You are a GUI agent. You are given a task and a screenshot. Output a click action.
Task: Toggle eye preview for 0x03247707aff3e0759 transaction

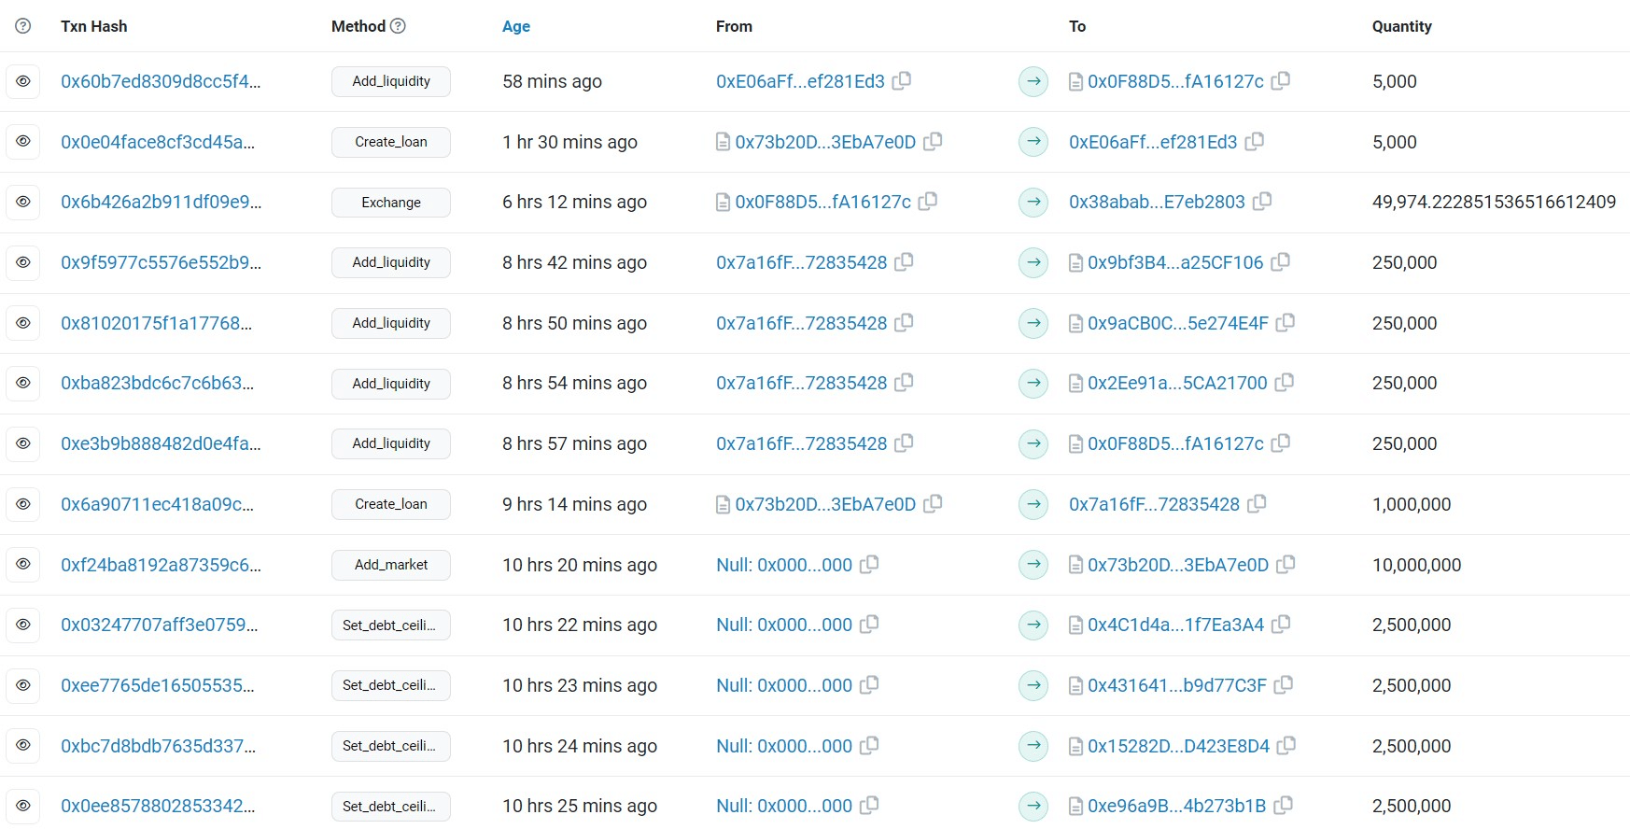point(23,625)
